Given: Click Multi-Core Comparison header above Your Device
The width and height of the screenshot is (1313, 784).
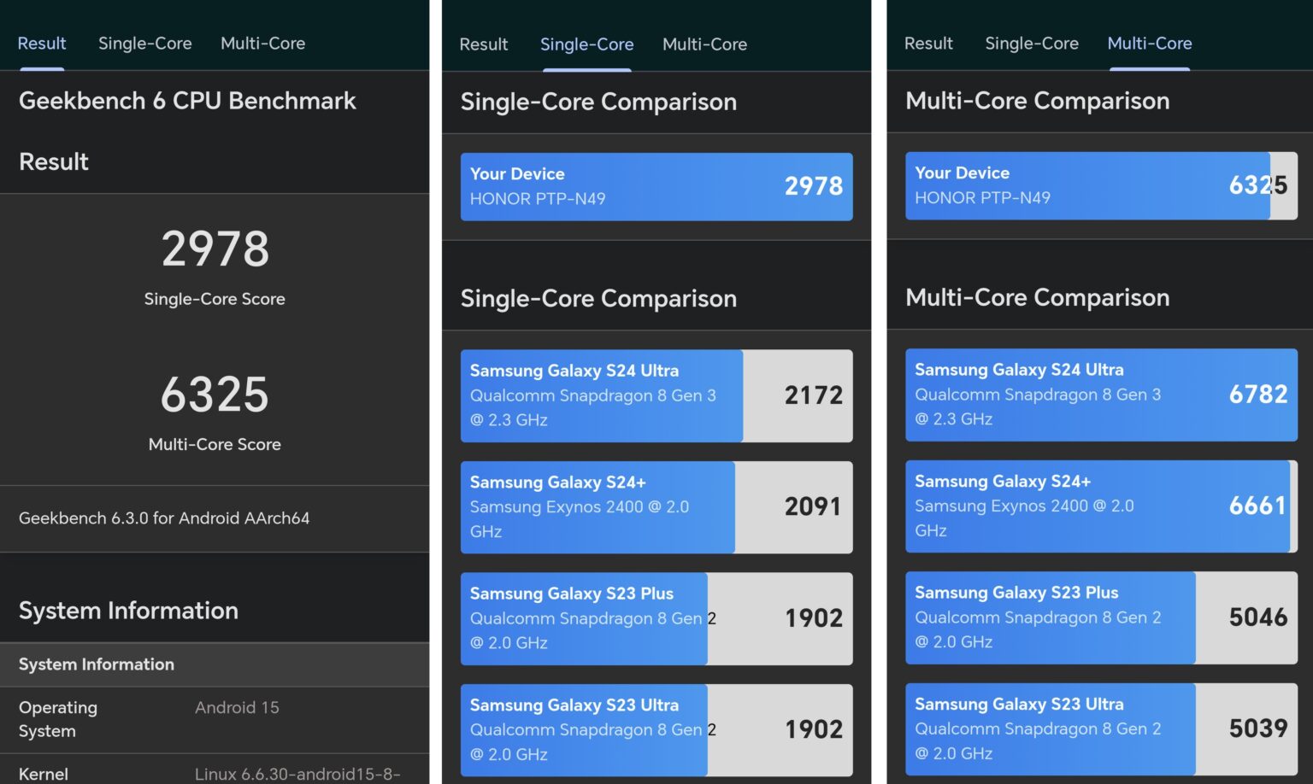Looking at the screenshot, I should (x=1037, y=101).
